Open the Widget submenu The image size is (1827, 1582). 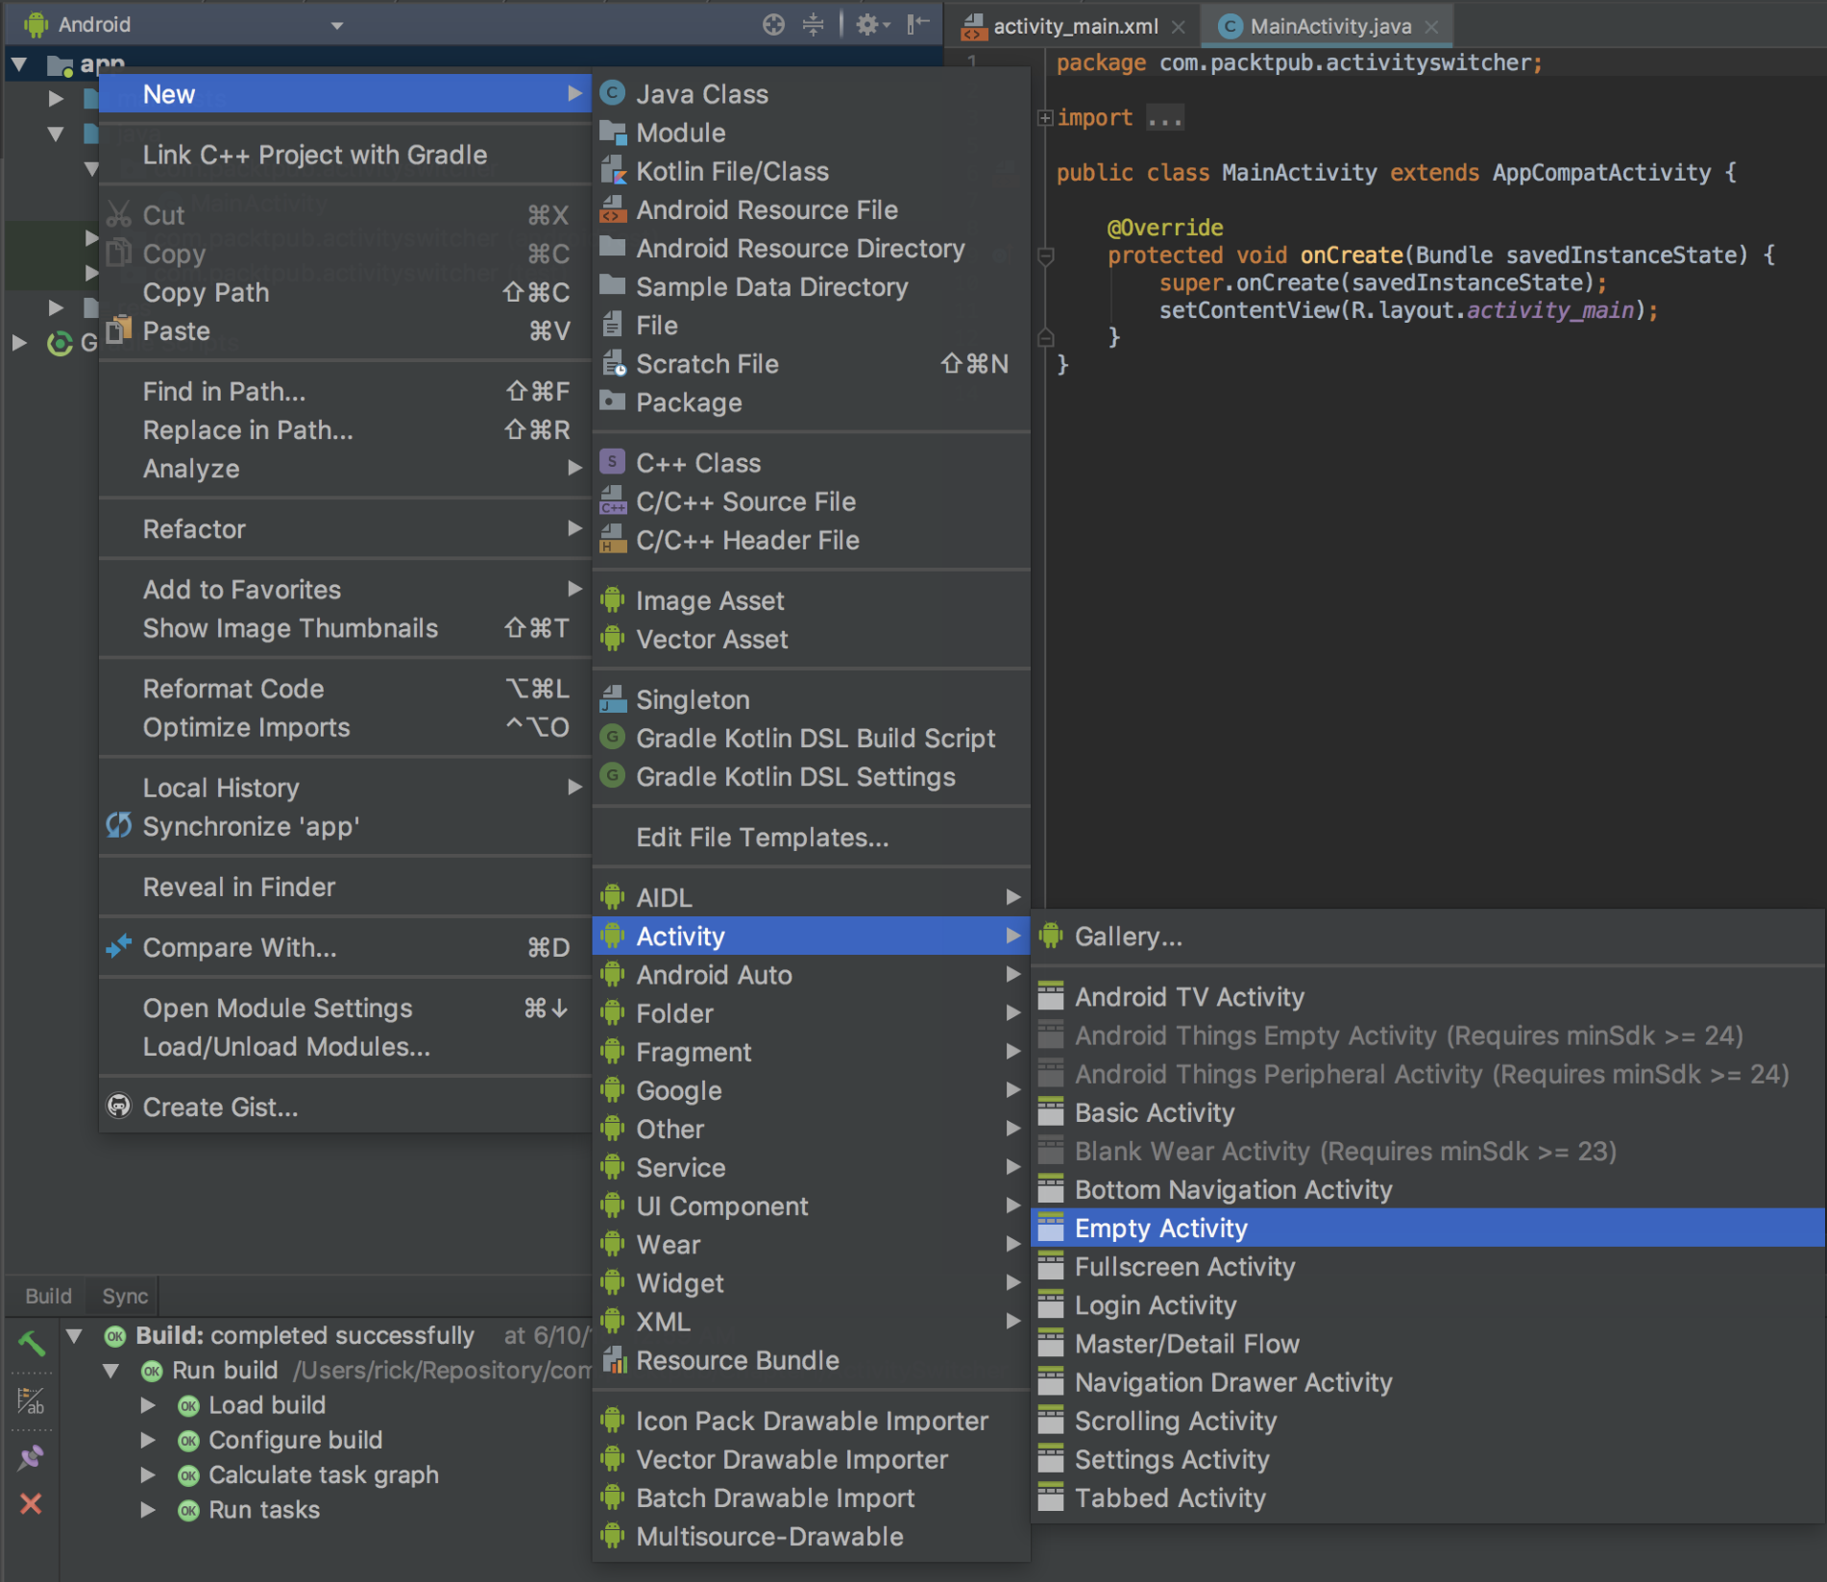(811, 1282)
